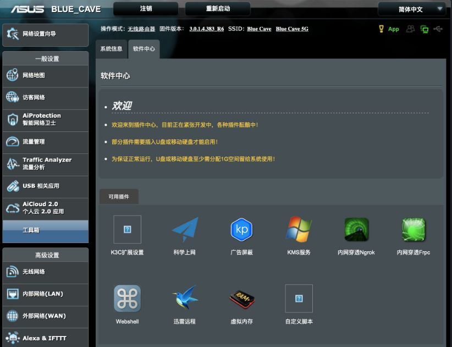Open the 自定义脚本 plugin icon
Viewport: 452px width, 347px height.
click(x=299, y=299)
